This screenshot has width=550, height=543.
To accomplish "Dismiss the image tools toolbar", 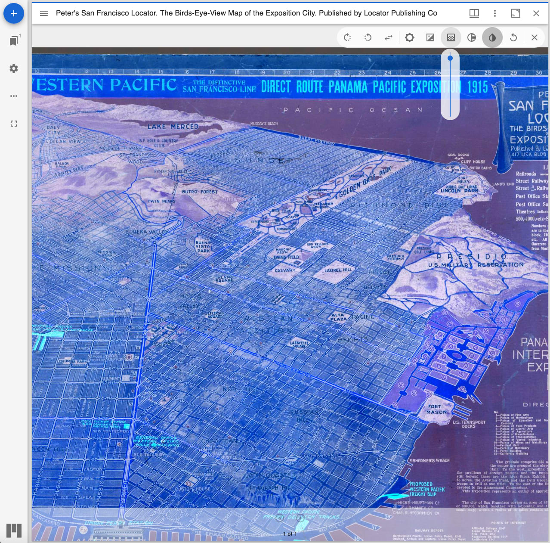I will pos(534,37).
